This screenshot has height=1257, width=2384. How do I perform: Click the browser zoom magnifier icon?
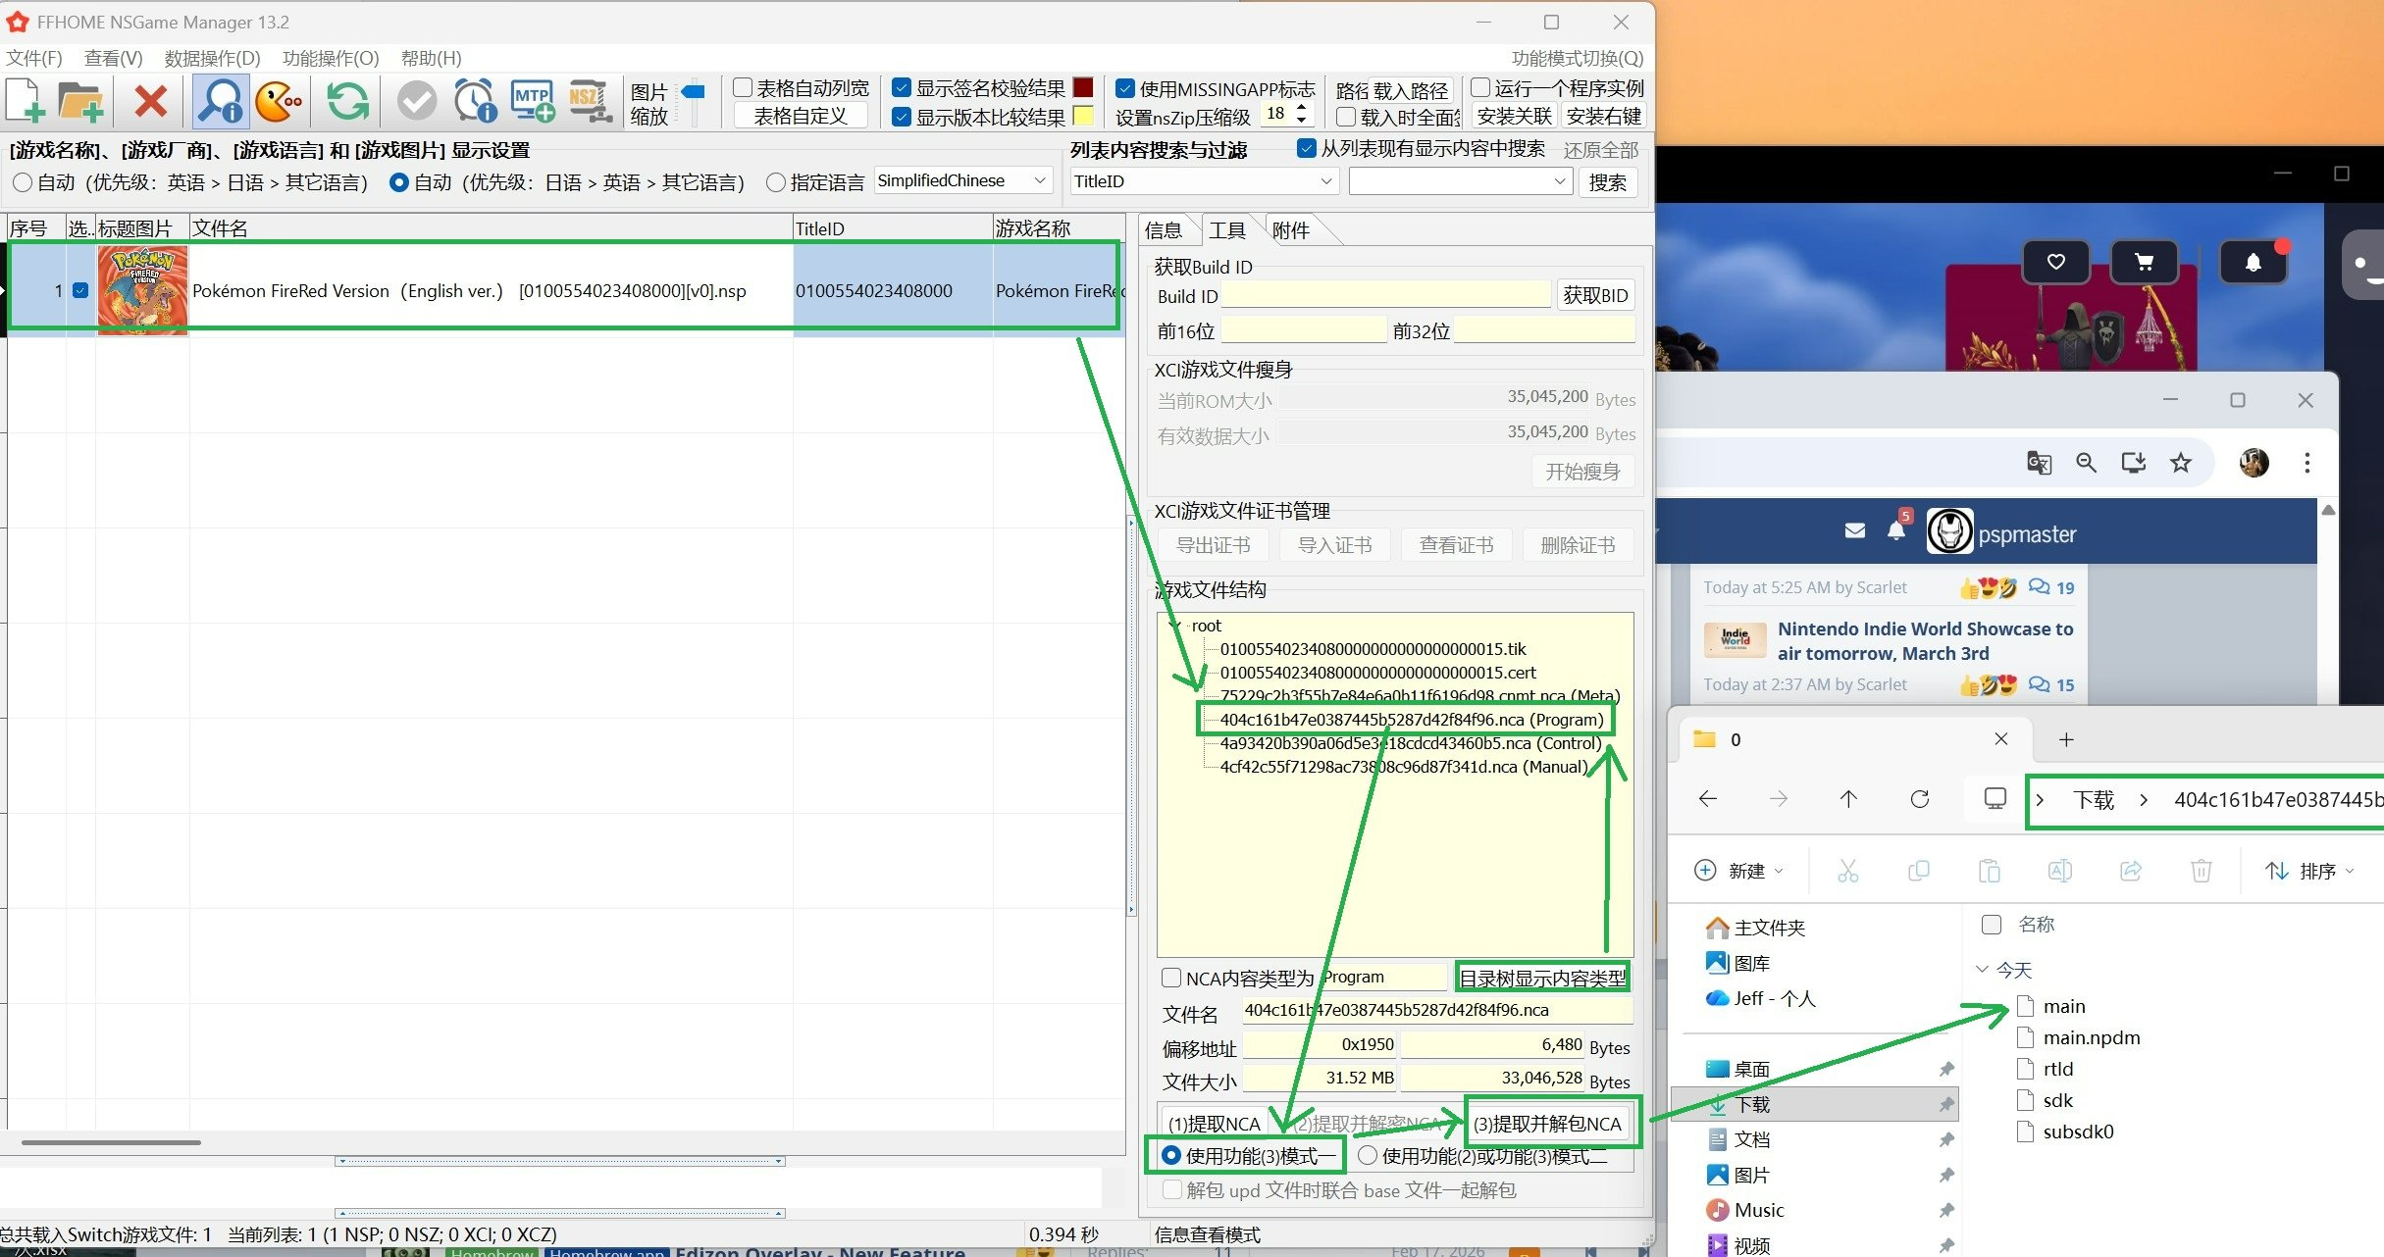2086,463
